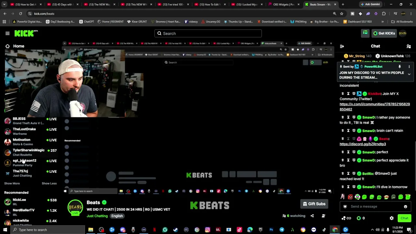The height and width of the screenshot is (234, 416).
Task: Open the Chrome tab search dropdown
Action: click(x=5, y=5)
